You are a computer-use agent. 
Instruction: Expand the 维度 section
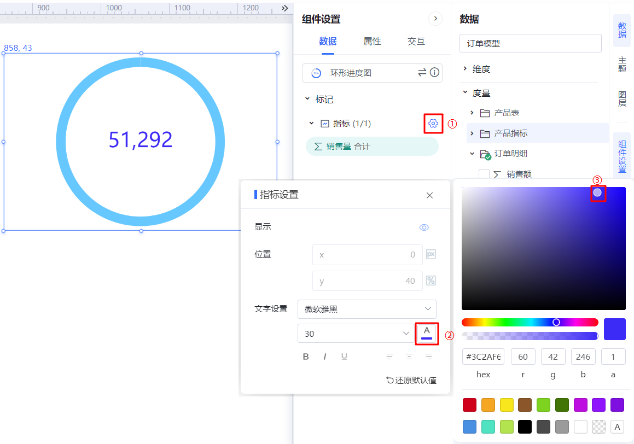coord(465,69)
